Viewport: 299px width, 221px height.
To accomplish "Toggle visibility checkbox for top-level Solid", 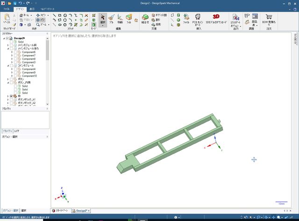I will pyautogui.click(x=11, y=41).
